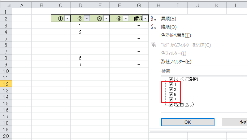This screenshot has height=140, width=247.
Task: Select column header B
Action: tap(42, 5)
